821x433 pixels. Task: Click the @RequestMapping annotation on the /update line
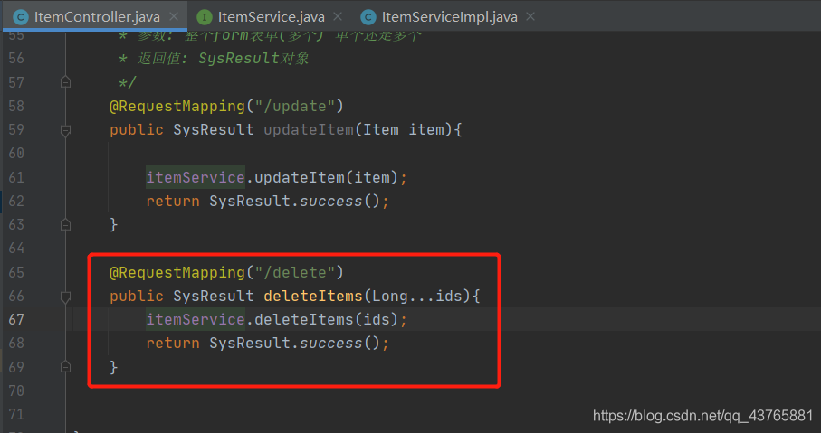click(x=177, y=106)
